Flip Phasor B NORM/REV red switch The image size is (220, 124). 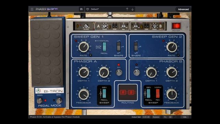tap(158, 93)
